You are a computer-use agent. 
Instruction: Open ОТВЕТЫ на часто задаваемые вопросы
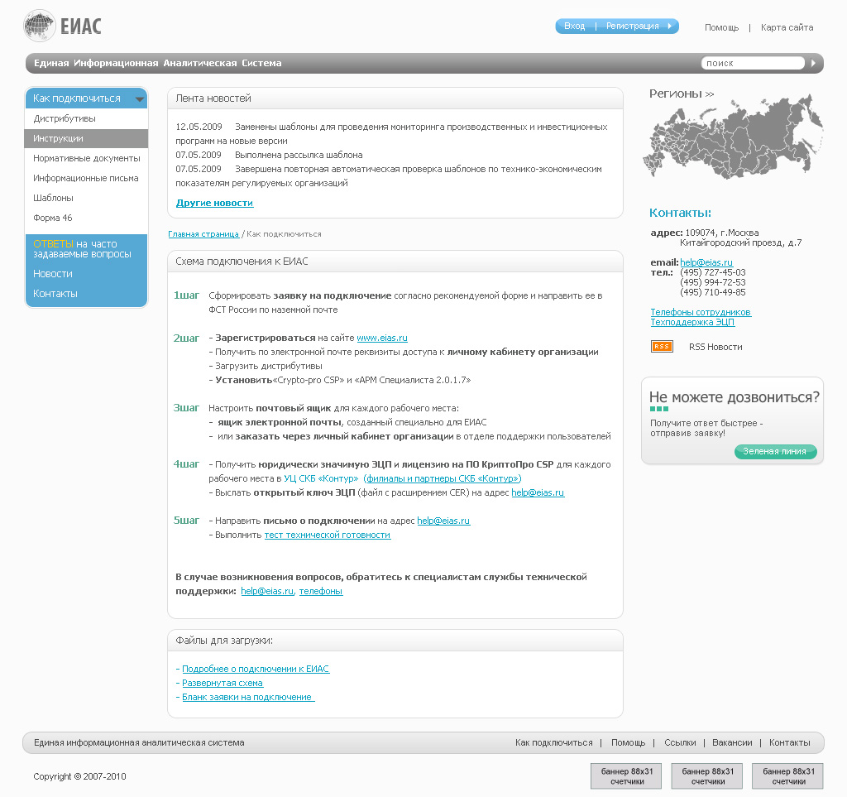coord(82,249)
